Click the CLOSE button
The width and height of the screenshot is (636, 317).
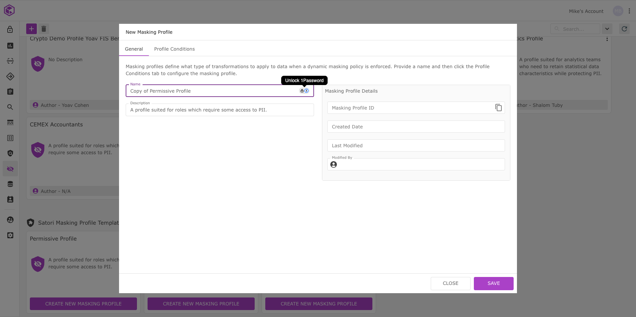point(450,283)
